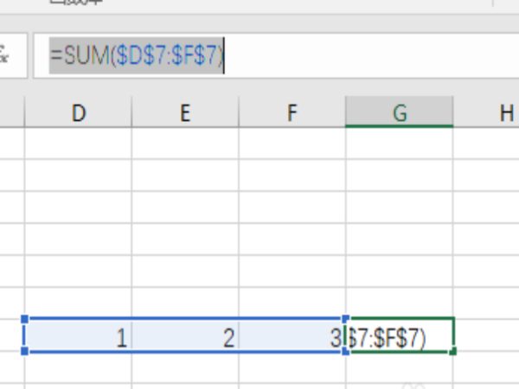Viewport: 519px width, 389px height.
Task: Click cell containing value 2
Action: click(185, 335)
